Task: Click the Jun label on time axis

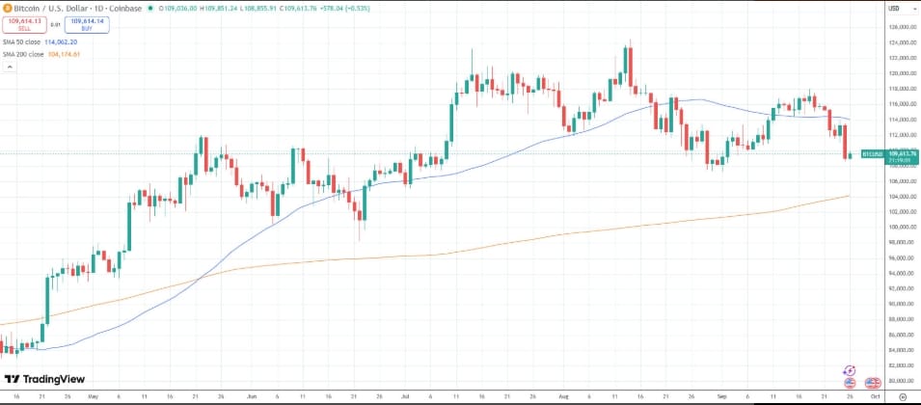Action: pyautogui.click(x=250, y=396)
